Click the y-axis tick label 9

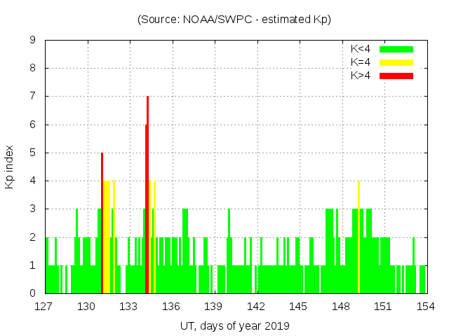[x=33, y=41]
